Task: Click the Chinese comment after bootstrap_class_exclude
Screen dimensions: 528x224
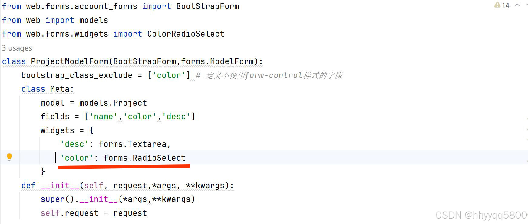Action: click(x=274, y=75)
